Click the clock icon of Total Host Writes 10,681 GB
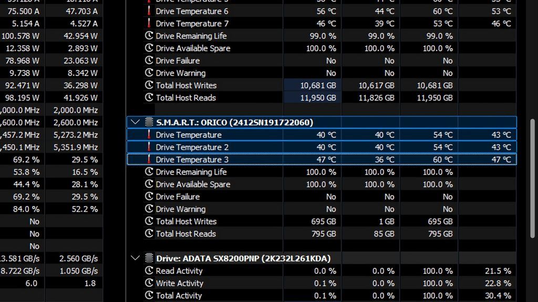This screenshot has height=302, width=538. pos(149,85)
